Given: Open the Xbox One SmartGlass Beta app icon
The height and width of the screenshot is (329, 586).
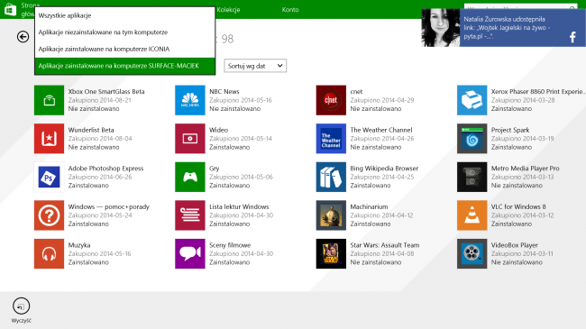Looking at the screenshot, I should [x=49, y=100].
